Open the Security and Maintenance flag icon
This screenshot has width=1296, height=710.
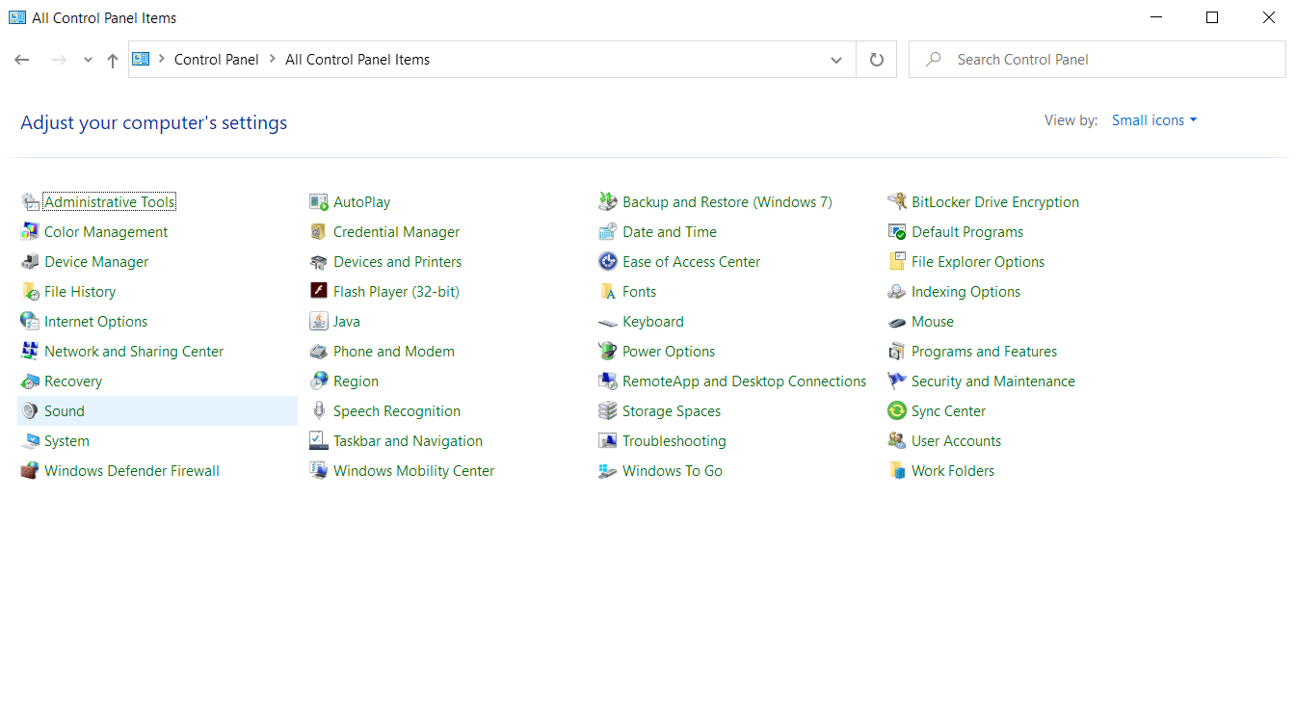(x=897, y=381)
